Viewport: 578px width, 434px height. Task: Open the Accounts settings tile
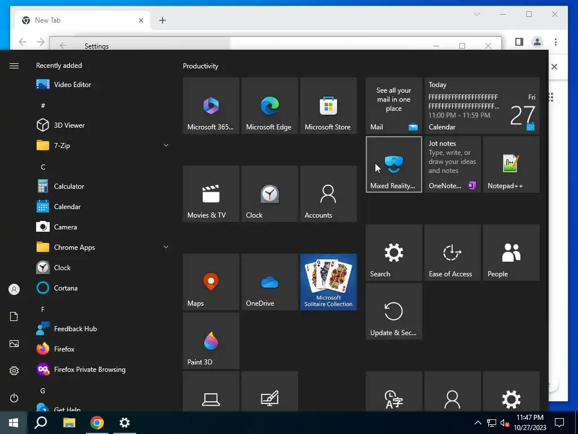(329, 194)
